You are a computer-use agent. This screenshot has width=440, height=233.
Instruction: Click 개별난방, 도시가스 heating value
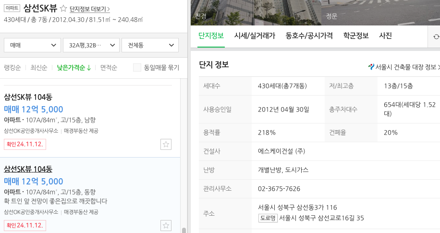[x=283, y=170]
